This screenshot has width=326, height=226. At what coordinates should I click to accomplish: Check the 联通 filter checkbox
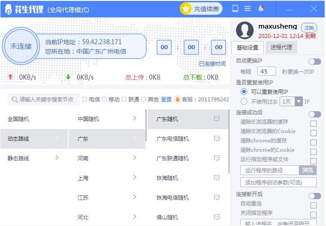click(124, 99)
